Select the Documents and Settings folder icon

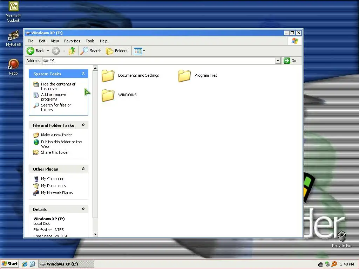click(108, 76)
